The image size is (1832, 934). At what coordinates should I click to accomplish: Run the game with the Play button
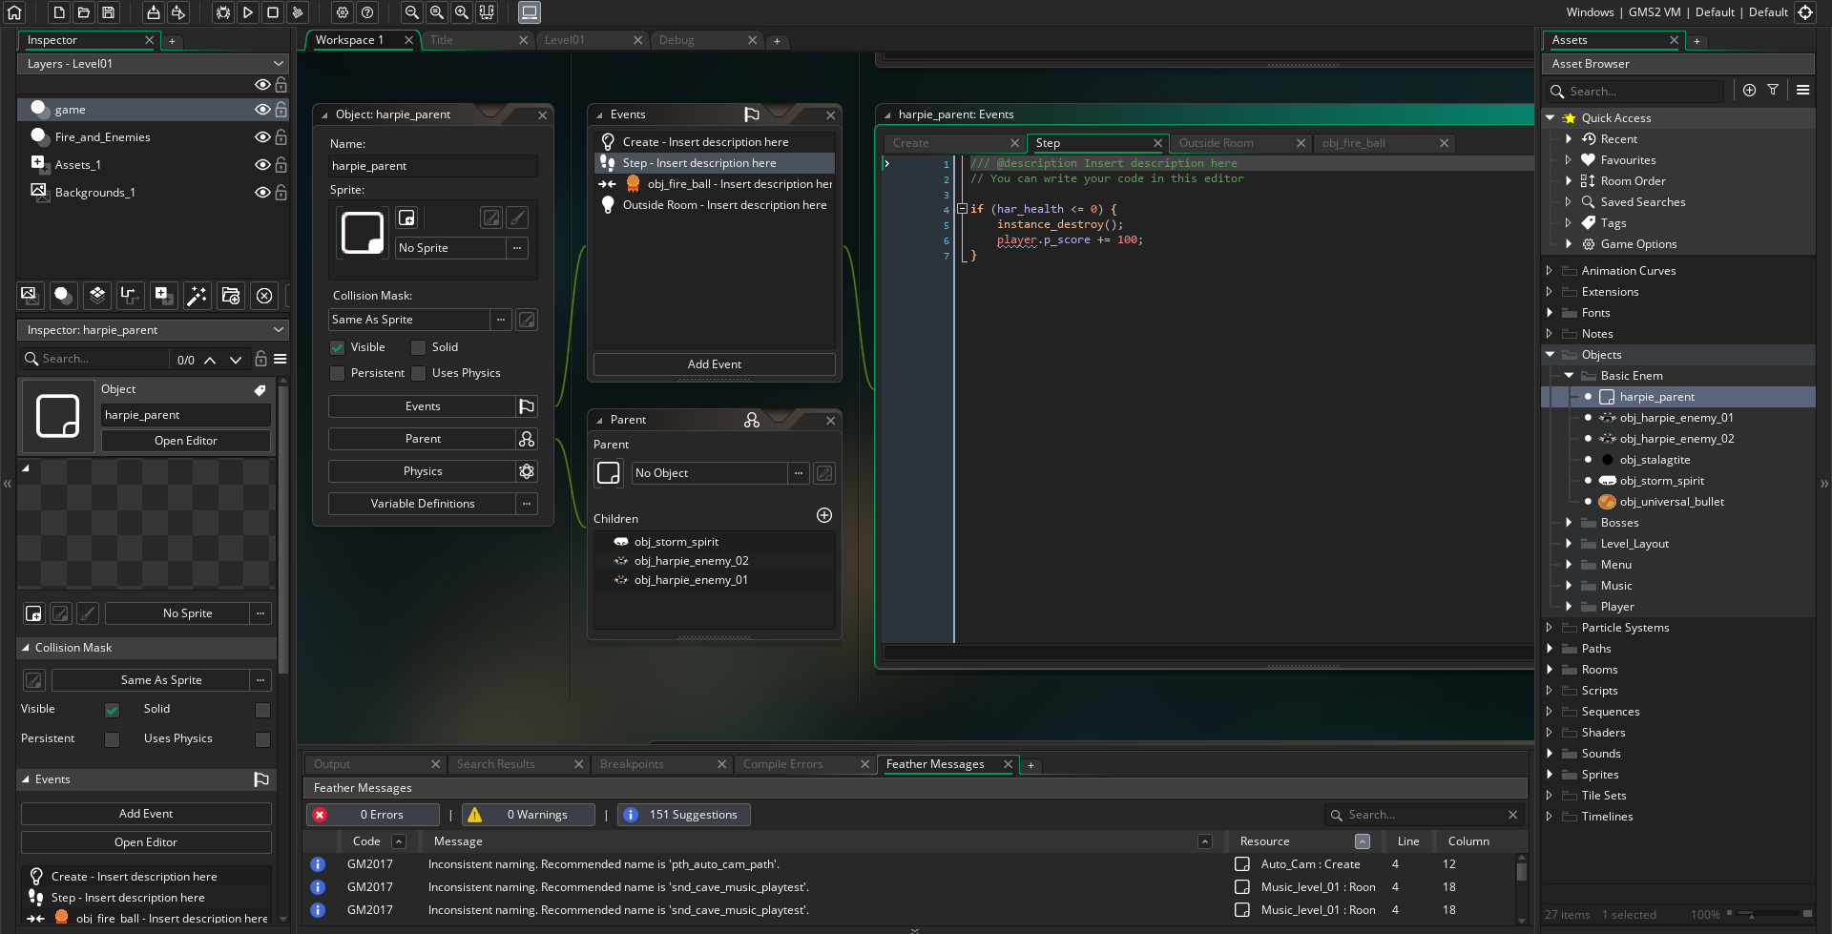click(247, 12)
